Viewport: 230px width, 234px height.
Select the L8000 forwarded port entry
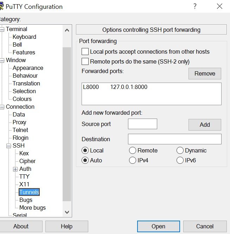coord(115,87)
